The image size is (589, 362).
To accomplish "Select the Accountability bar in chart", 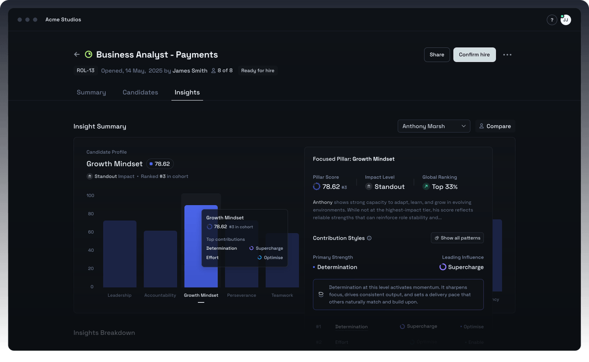I will pyautogui.click(x=161, y=259).
